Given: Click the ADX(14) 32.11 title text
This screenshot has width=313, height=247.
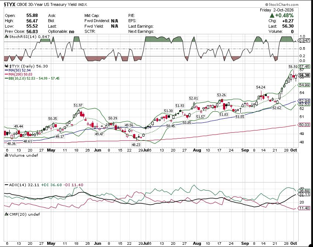Looking at the screenshot, I should (x=24, y=185).
